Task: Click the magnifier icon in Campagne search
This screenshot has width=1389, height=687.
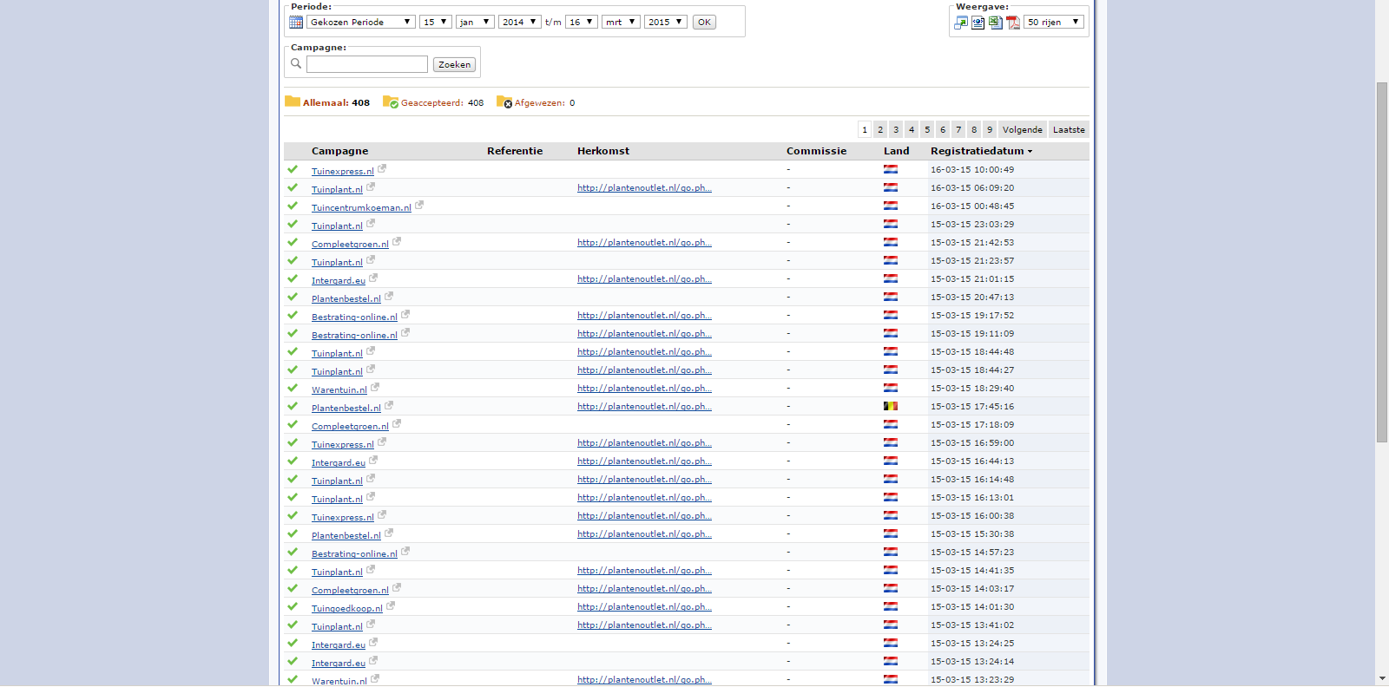Action: pyautogui.click(x=296, y=63)
